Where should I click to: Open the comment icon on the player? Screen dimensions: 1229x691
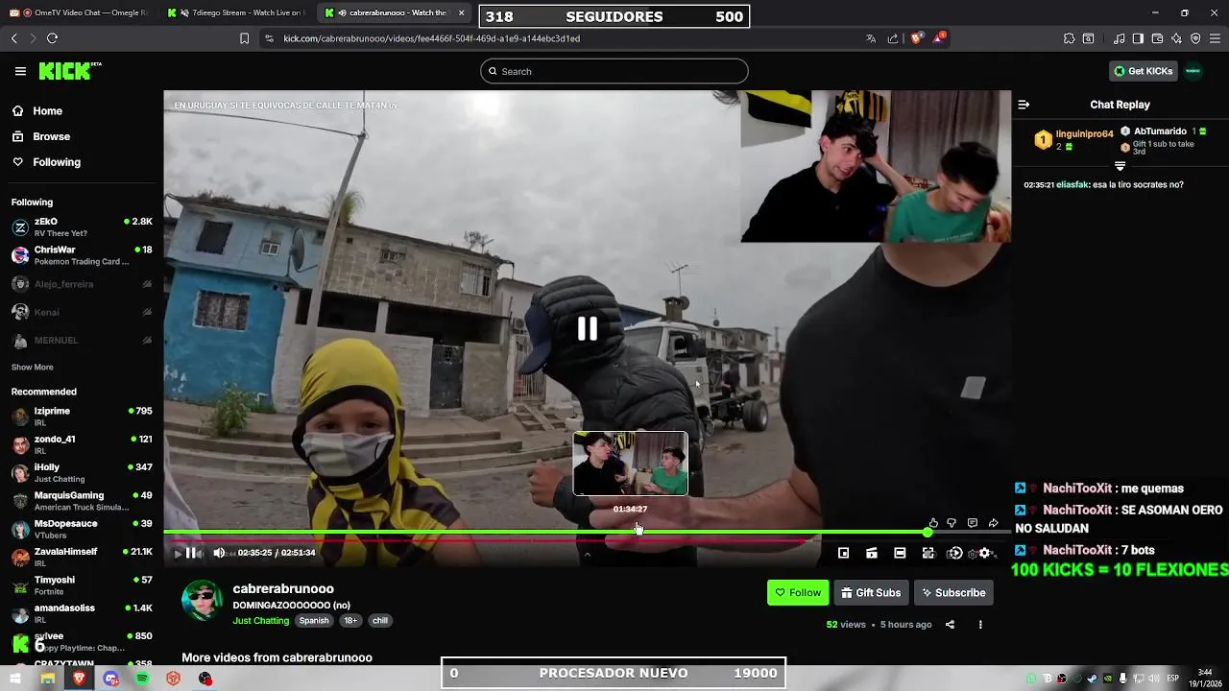[x=973, y=523]
